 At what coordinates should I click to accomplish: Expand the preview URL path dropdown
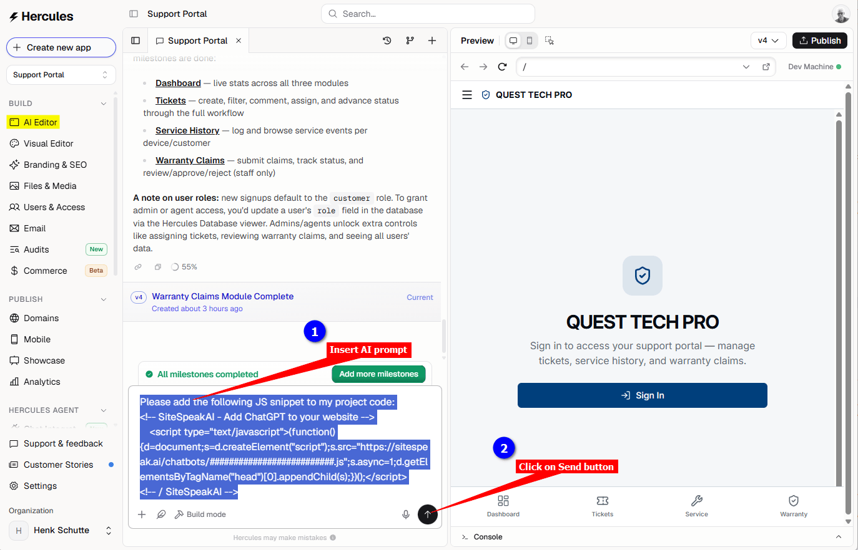pos(746,67)
